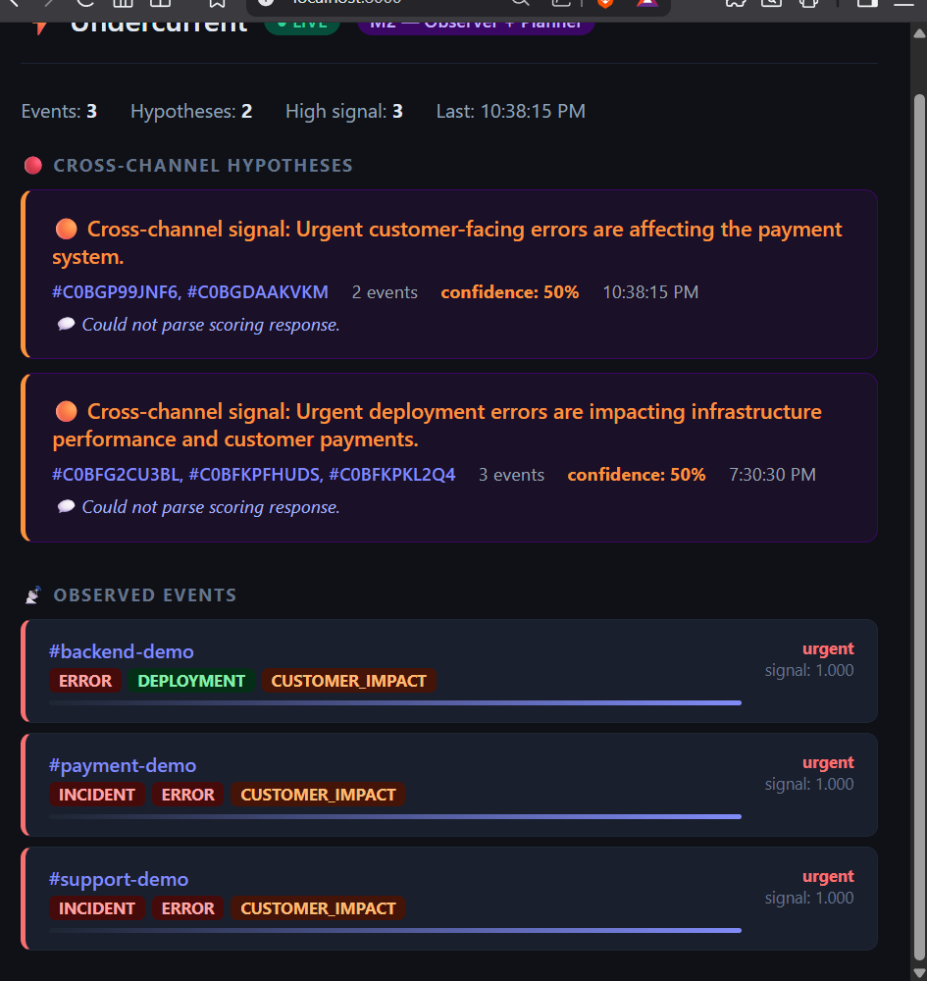Click the signal strength bar of #payment-demo
This screenshot has width=927, height=981.
click(395, 816)
